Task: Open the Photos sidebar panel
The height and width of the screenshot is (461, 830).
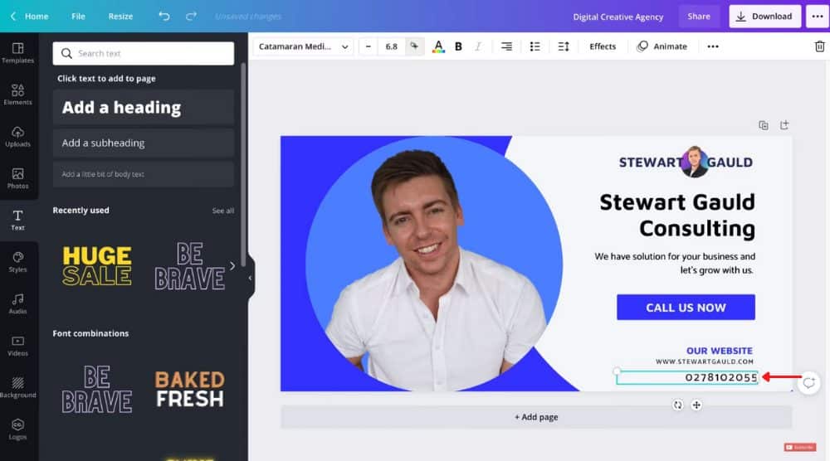Action: click(18, 178)
